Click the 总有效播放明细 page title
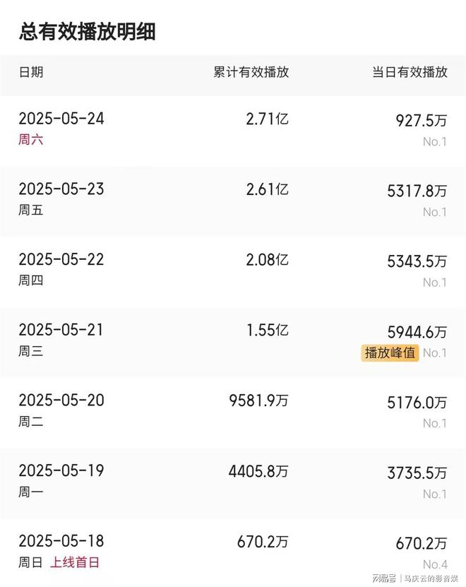This screenshot has height=587, width=466. point(88,32)
